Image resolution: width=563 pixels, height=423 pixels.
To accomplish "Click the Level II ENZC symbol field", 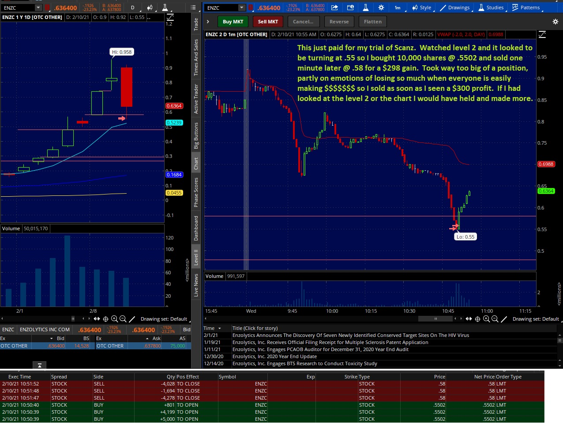I will [x=8, y=329].
